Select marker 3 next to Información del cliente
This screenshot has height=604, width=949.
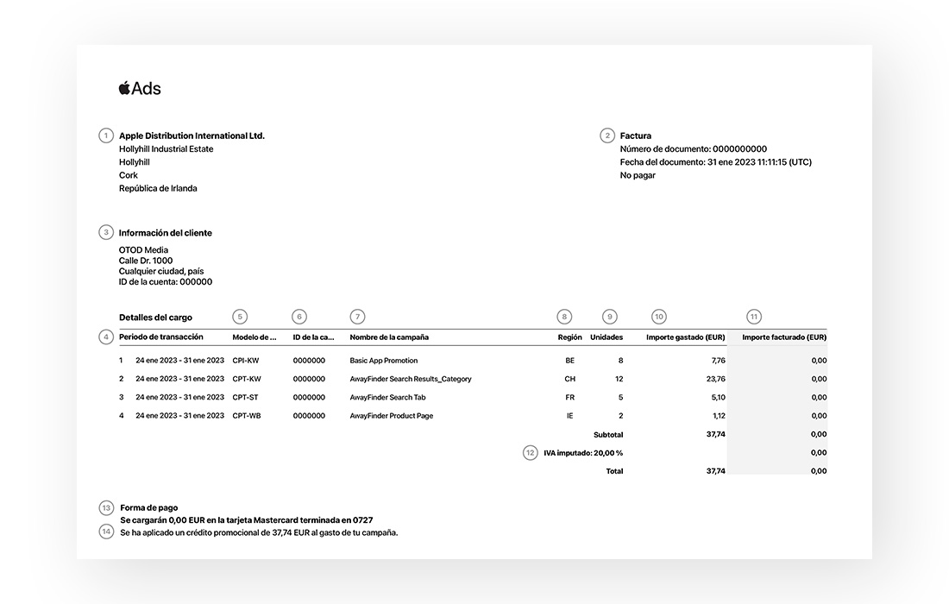coord(106,232)
